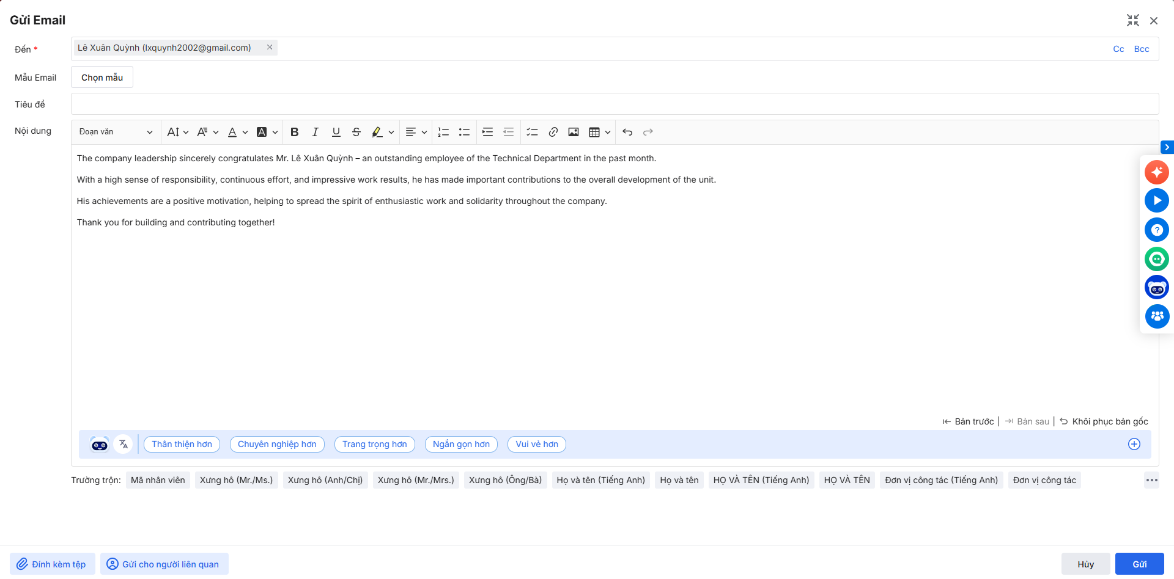
Task: Expand the table options dropdown arrow
Action: [608, 132]
